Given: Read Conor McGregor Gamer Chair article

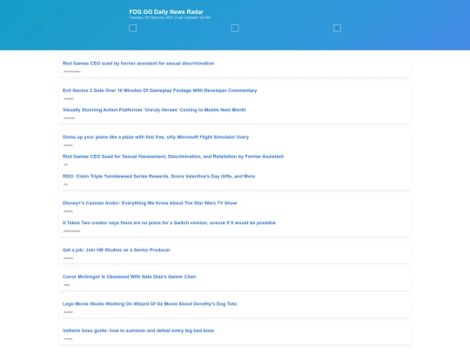Looking at the screenshot, I should pos(129,276).
